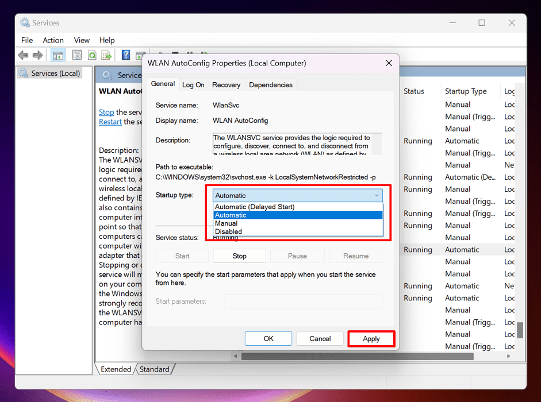Image resolution: width=541 pixels, height=402 pixels.
Task: Click the Restart service link
Action: (110, 121)
